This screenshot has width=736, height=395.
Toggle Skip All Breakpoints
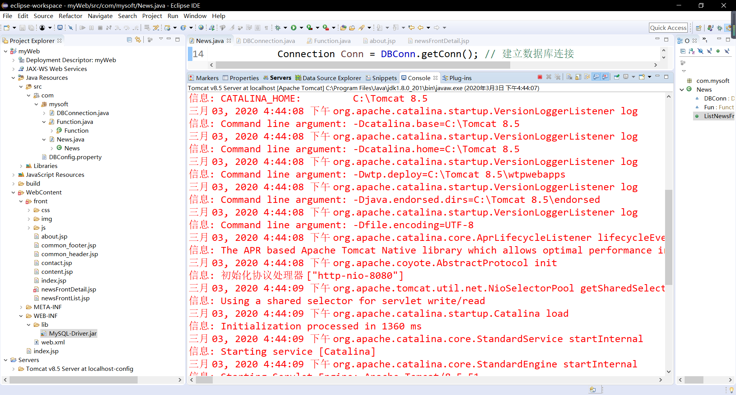(71, 28)
